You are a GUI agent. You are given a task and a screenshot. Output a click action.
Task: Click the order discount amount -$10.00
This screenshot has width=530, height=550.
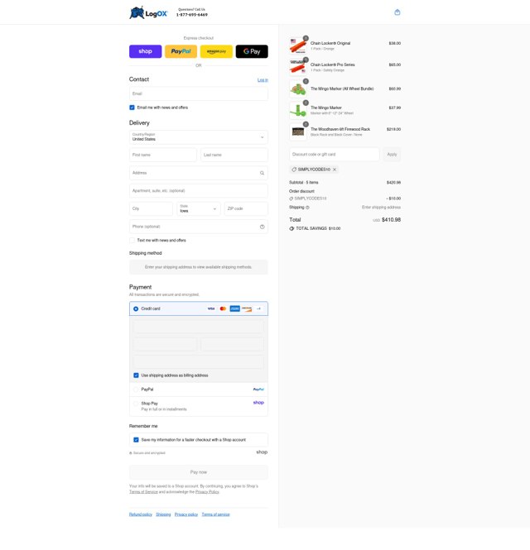[x=393, y=198]
